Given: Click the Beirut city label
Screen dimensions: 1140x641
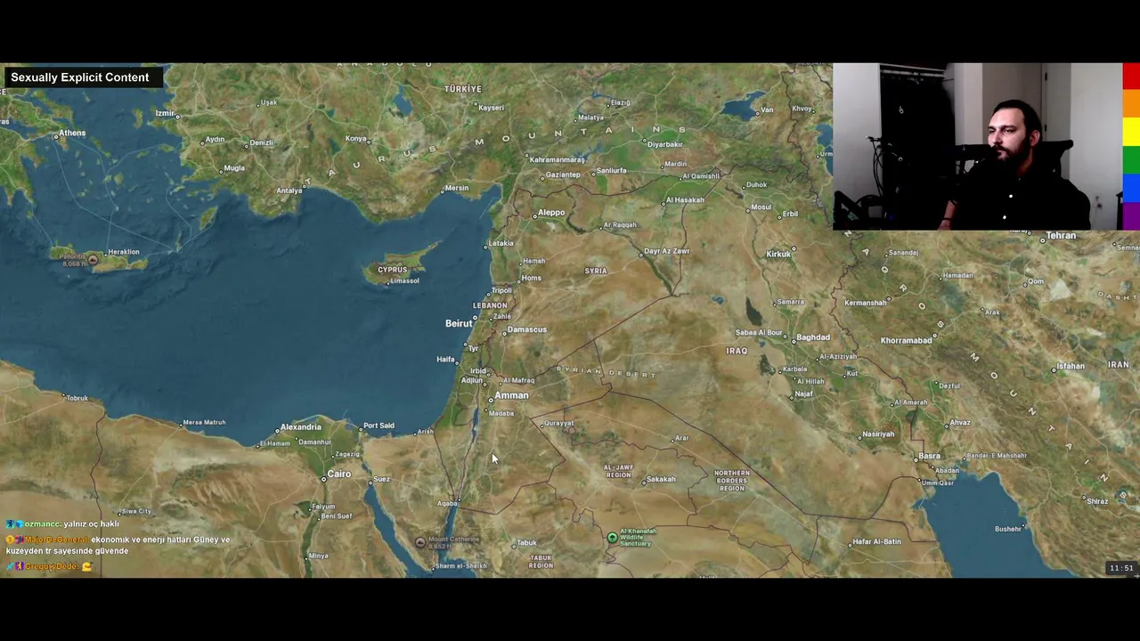Looking at the screenshot, I should 459,323.
